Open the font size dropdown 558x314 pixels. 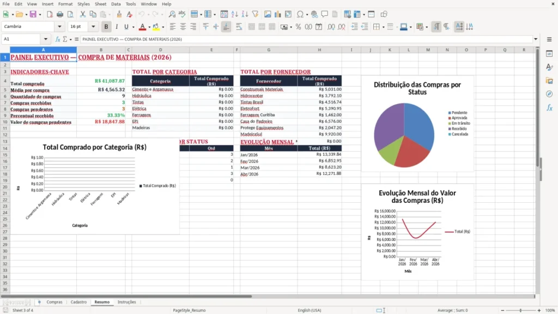pos(93,26)
